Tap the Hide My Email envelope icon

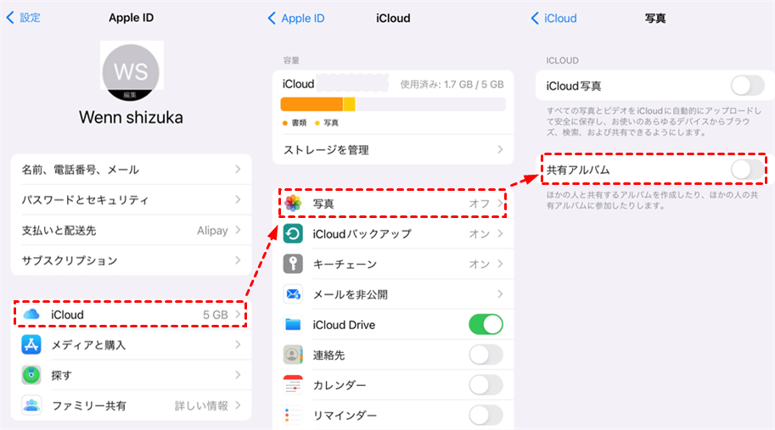click(293, 294)
